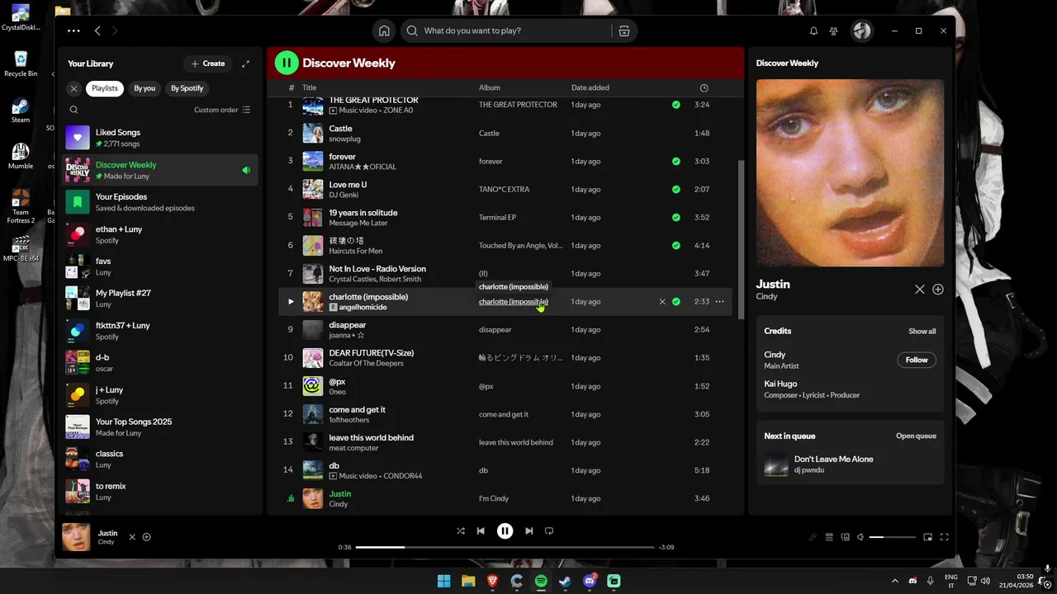Toggle saved checkmark on THE GREAT PROTECTOR

[x=676, y=105]
